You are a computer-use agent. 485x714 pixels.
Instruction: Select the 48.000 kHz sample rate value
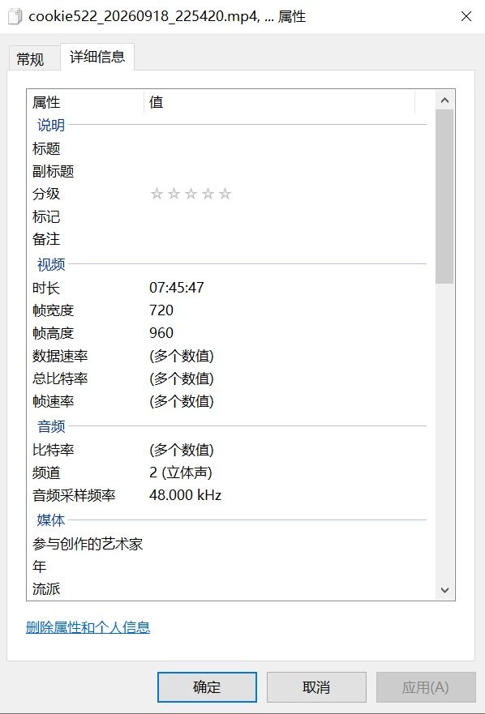pos(186,495)
